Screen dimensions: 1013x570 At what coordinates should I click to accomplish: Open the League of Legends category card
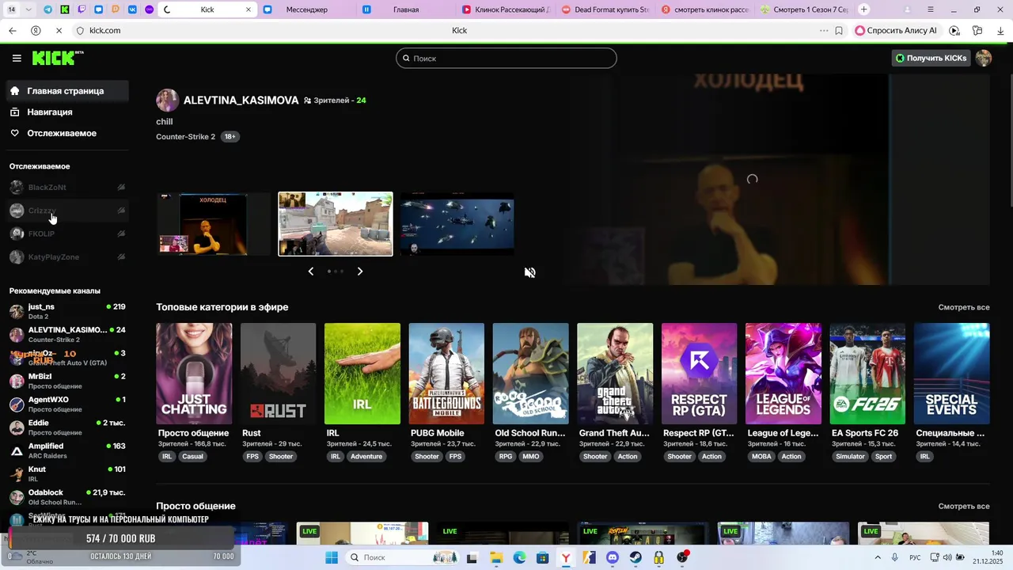783,374
